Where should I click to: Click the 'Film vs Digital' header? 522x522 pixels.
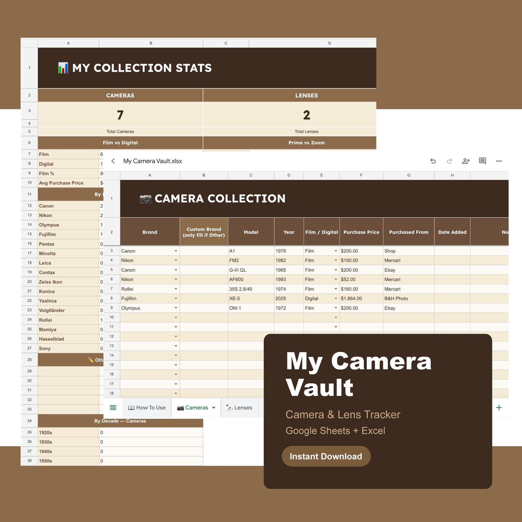point(120,143)
